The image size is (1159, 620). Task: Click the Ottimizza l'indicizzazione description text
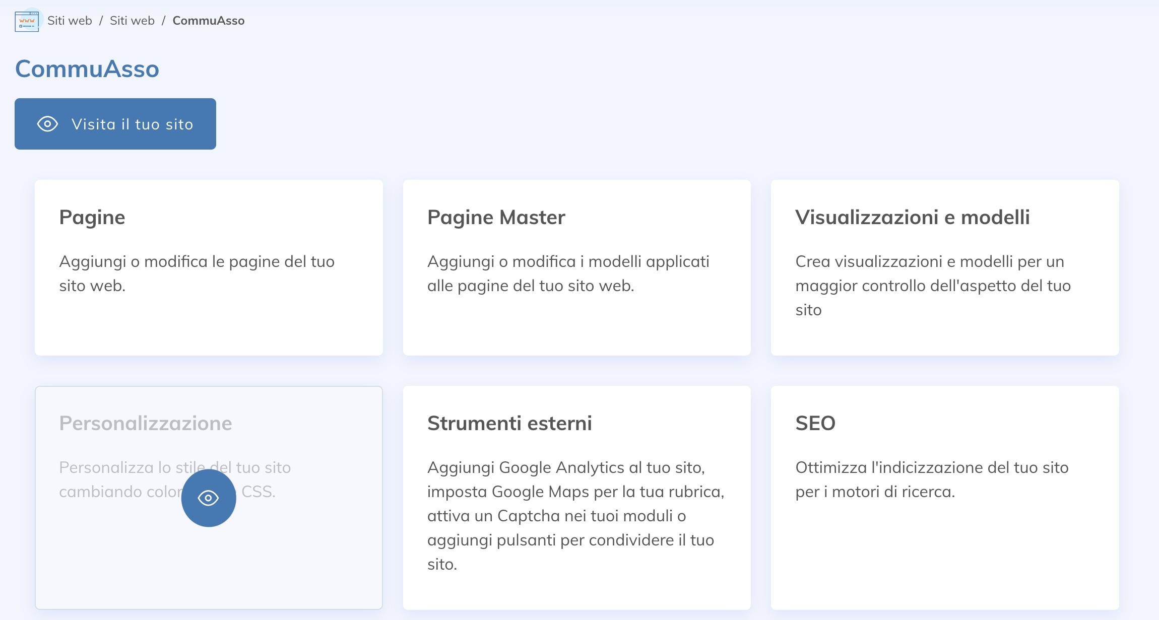(x=932, y=479)
